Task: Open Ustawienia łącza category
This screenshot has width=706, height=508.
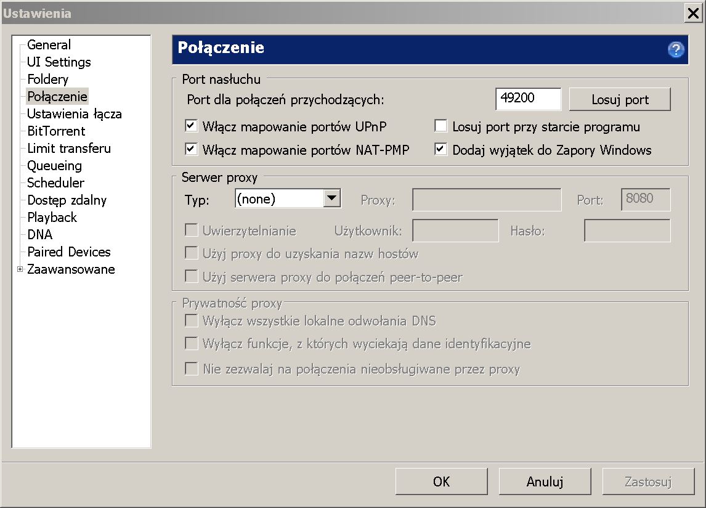Action: (75, 113)
